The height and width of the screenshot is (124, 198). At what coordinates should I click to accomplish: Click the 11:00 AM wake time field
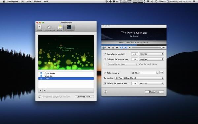coord(144,73)
